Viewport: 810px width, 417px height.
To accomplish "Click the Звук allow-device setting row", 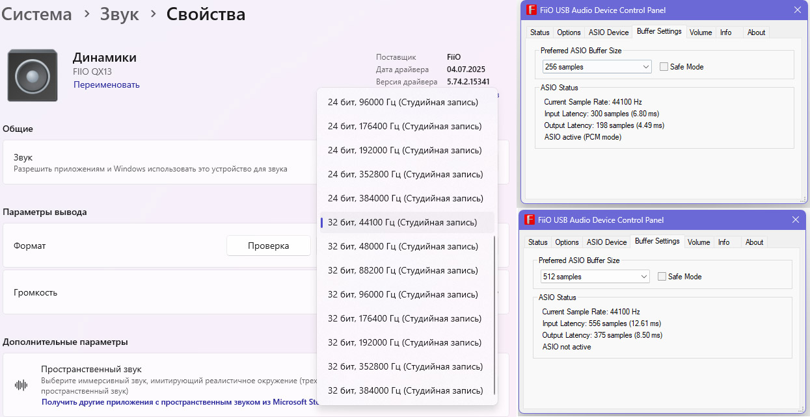I will 255,162.
